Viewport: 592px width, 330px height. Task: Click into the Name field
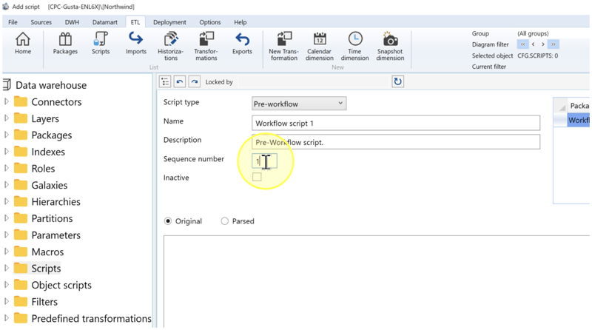396,123
